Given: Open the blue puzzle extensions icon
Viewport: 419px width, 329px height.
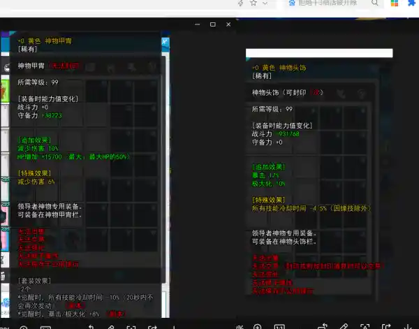Looking at the screenshot, I should point(411,3).
